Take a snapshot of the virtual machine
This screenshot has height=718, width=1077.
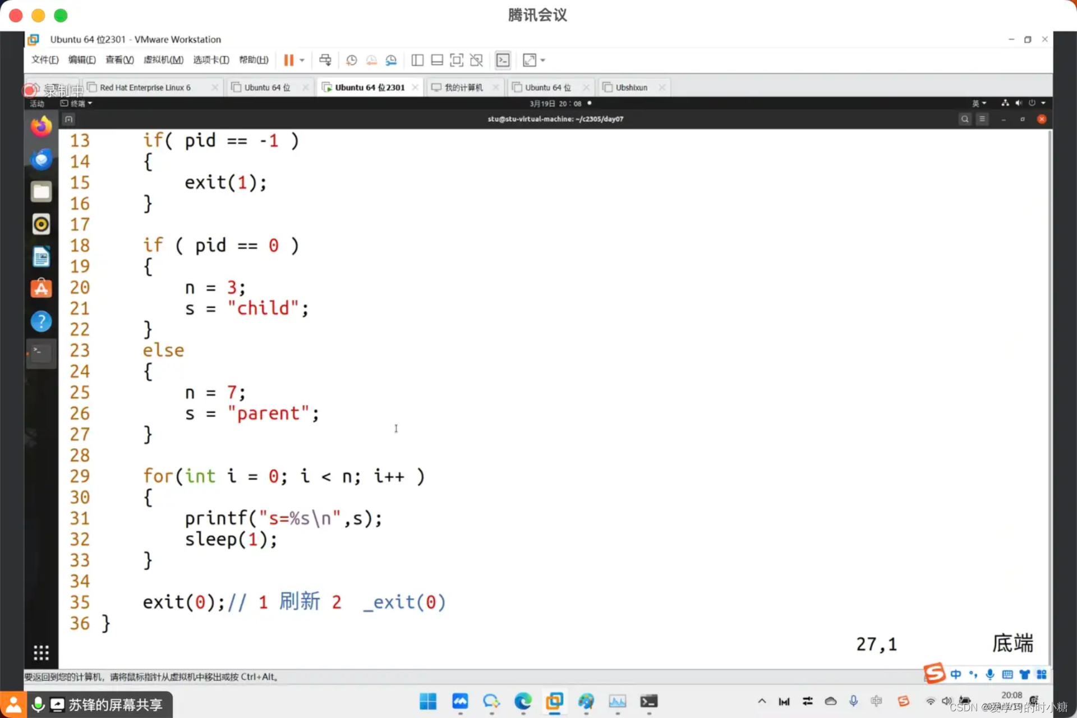pyautogui.click(x=352, y=60)
